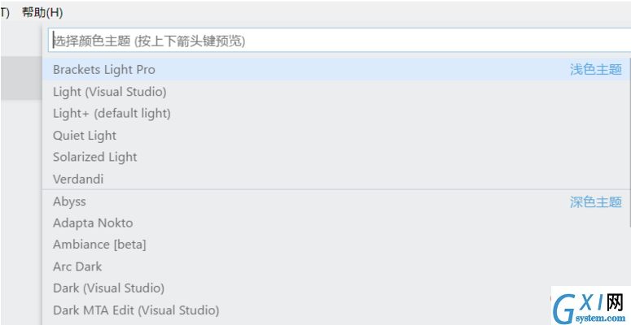
Task: Select the Dark MTA Edit (Visual Studio) theme
Action: [136, 310]
